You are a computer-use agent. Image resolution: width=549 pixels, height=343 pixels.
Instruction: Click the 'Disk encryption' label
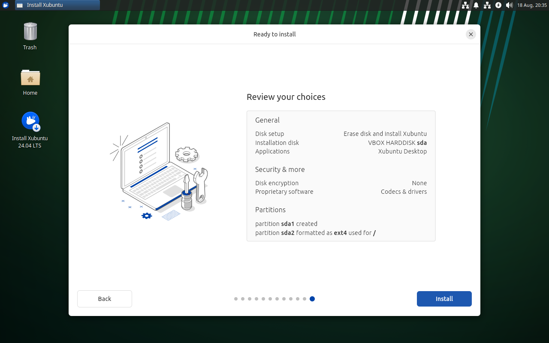[x=277, y=183]
